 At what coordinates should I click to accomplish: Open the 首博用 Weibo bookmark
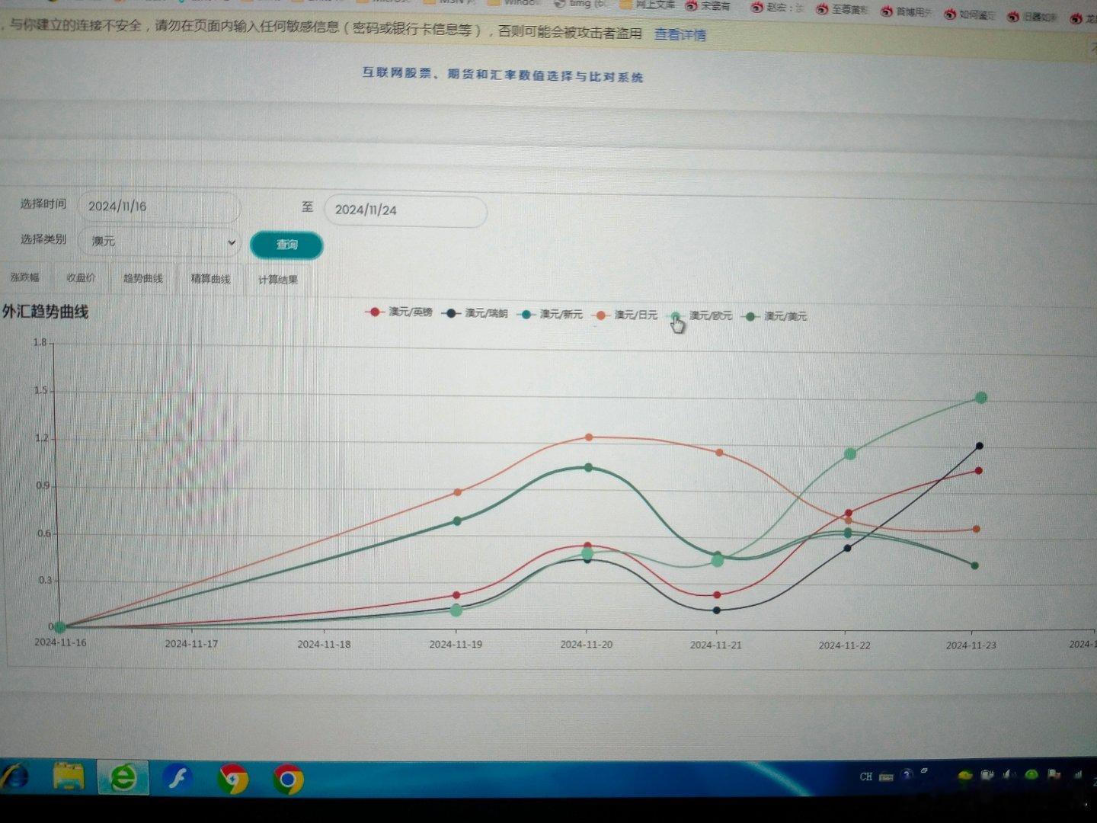click(907, 11)
